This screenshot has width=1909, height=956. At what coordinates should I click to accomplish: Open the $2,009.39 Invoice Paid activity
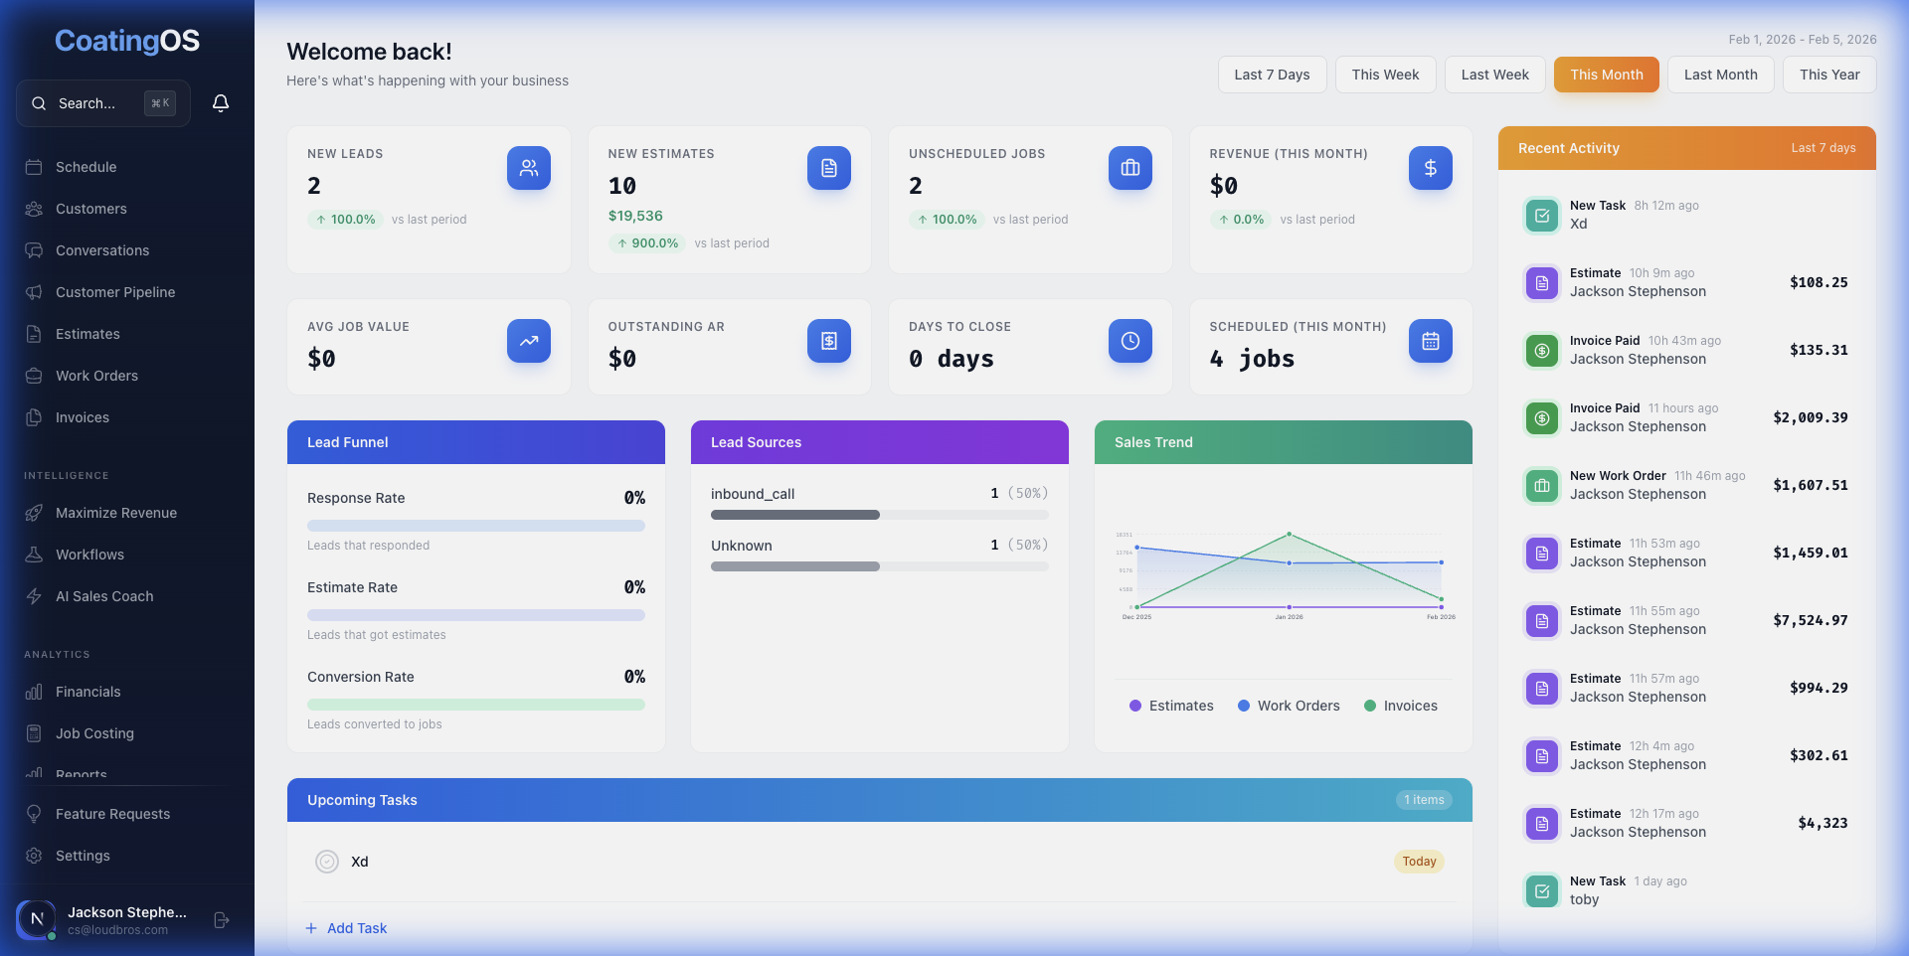[1686, 417]
